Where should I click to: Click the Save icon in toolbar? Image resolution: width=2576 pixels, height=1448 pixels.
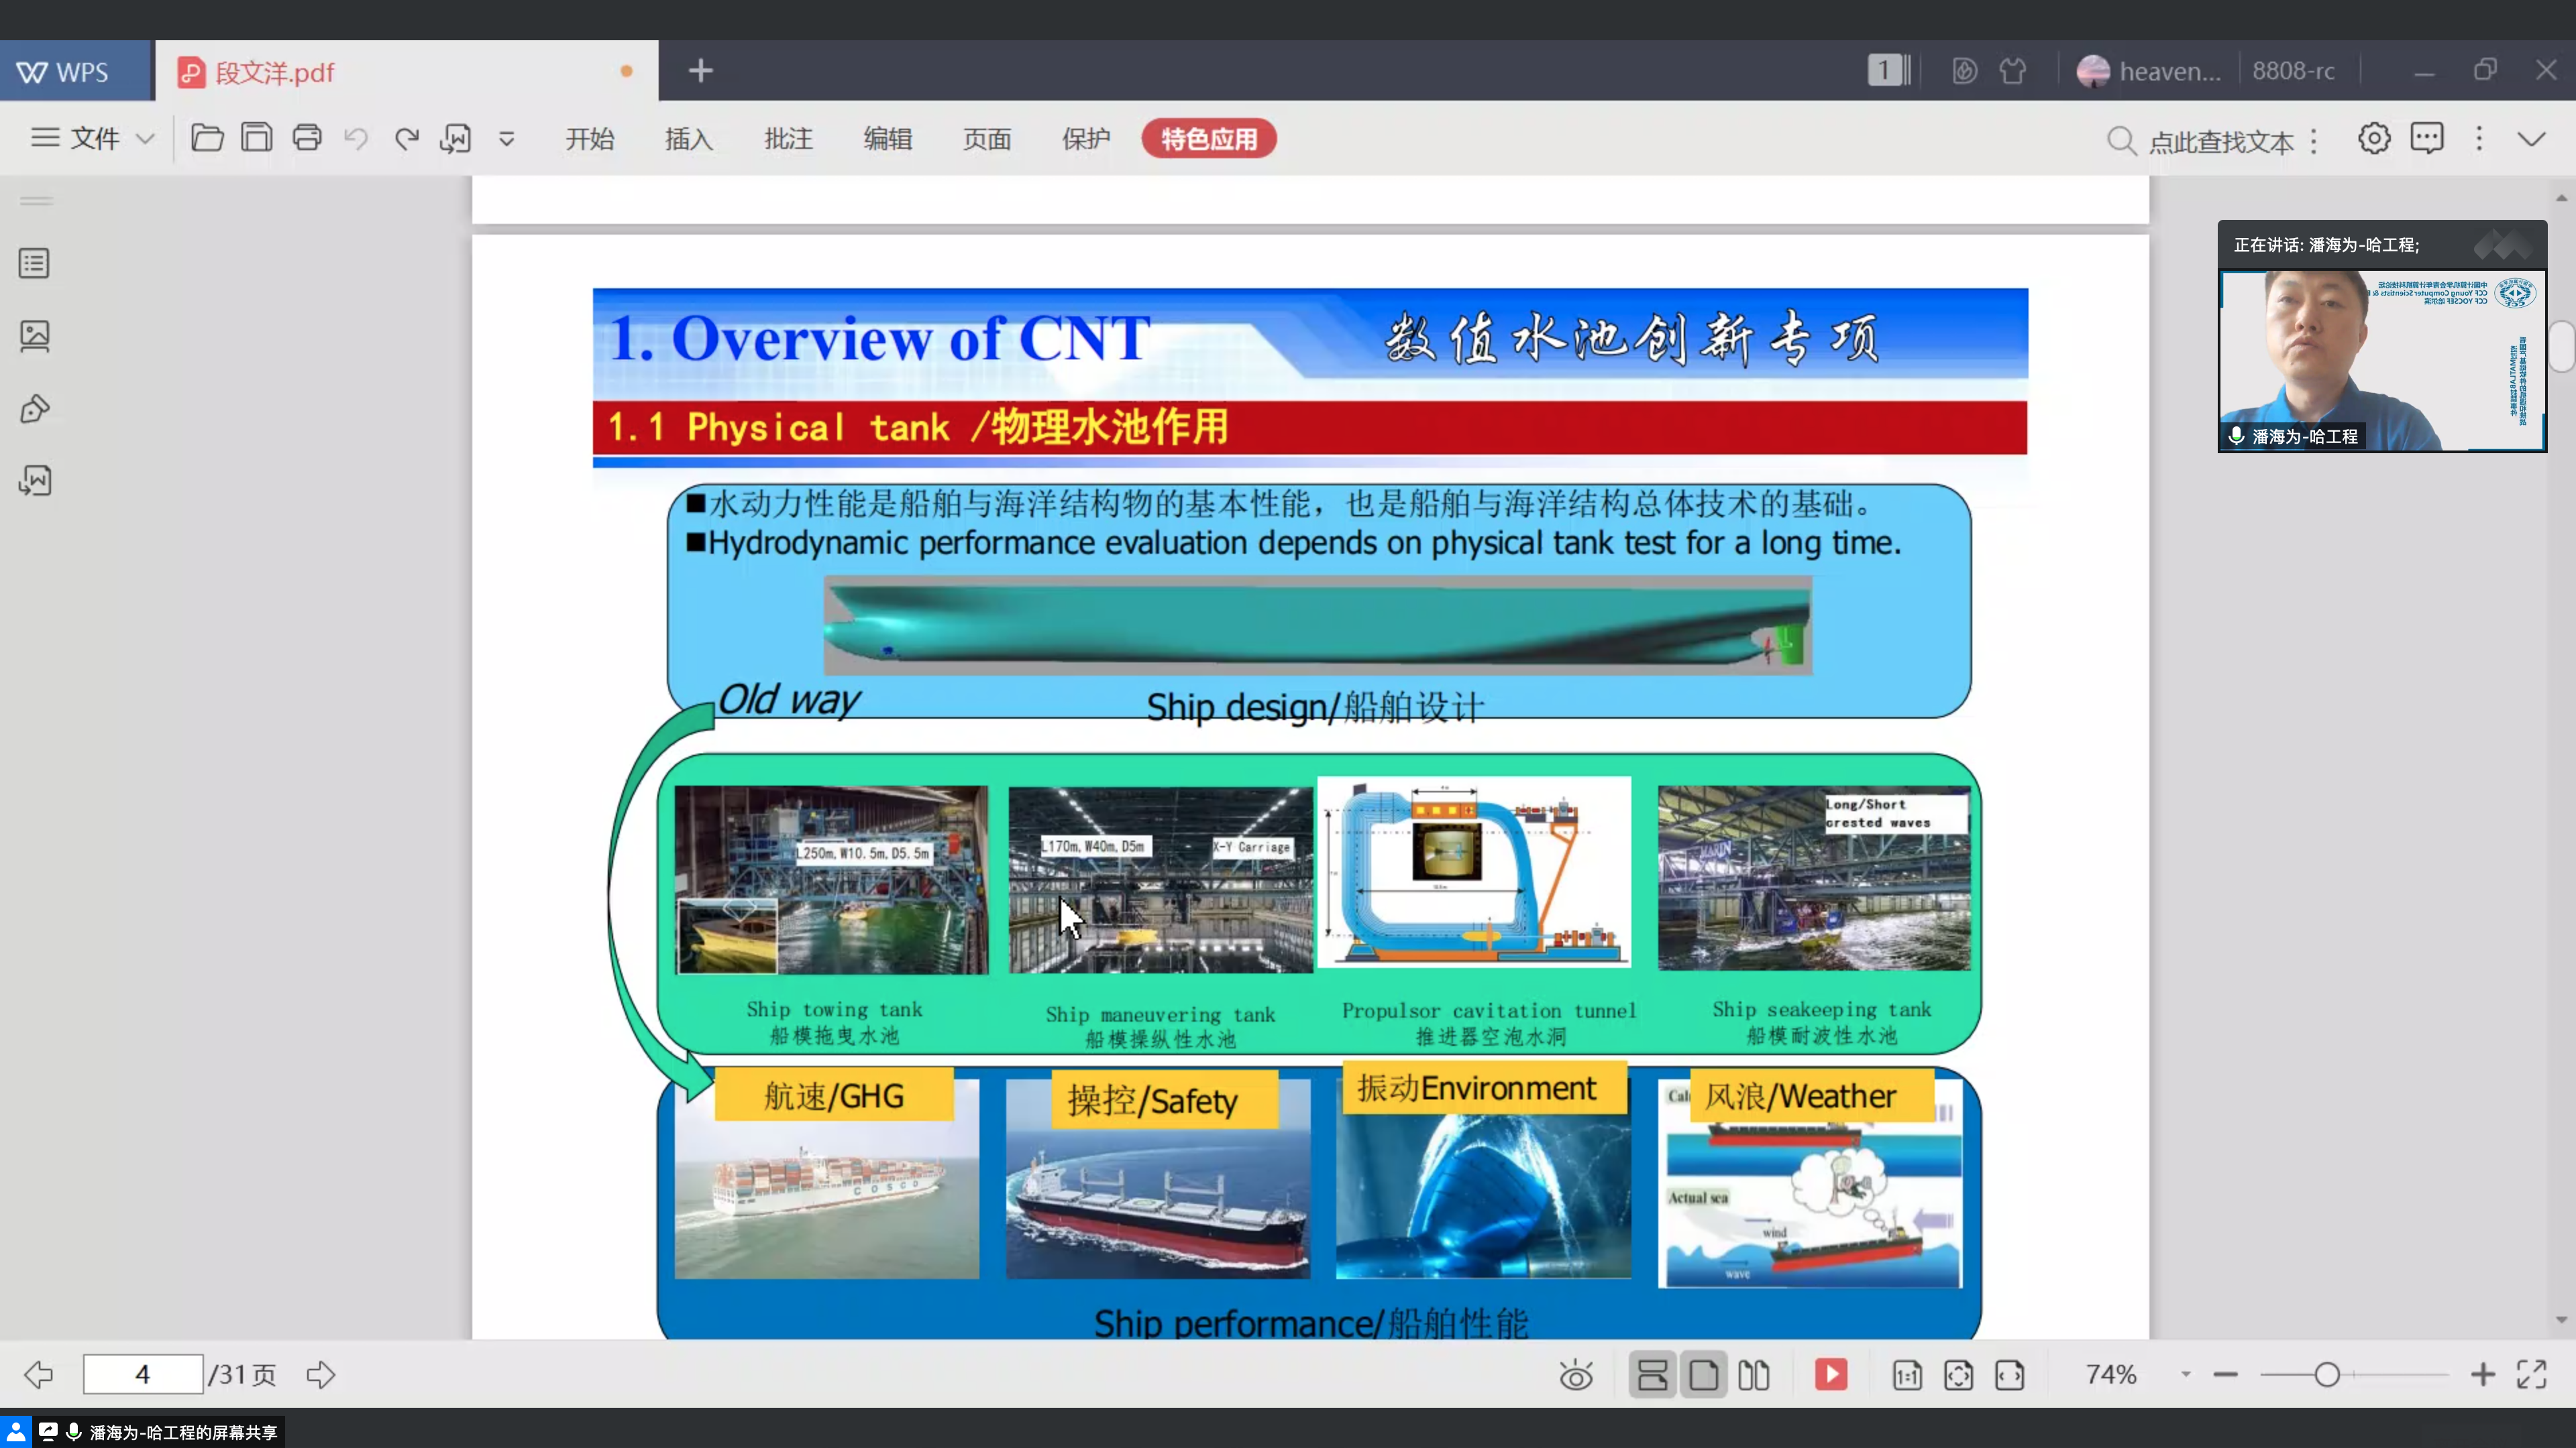coord(257,137)
